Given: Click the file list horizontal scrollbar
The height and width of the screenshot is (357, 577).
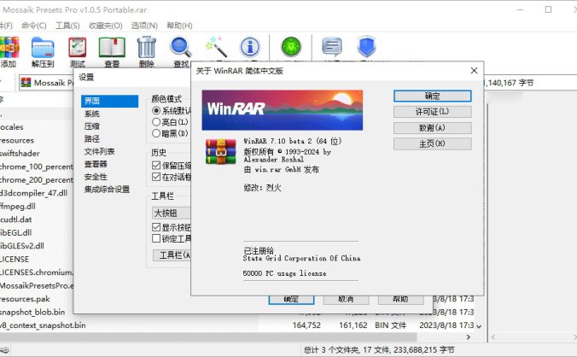Looking at the screenshot, I should 208,337.
